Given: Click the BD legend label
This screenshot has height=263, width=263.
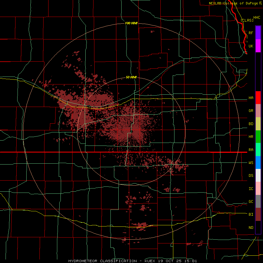Looking at the screenshot, I should 251,124.
